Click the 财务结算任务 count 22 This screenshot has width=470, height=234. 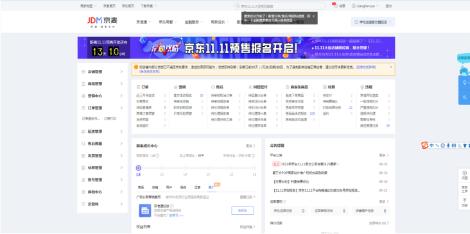pos(351,108)
